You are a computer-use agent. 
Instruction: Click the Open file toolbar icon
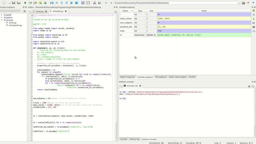9,3
